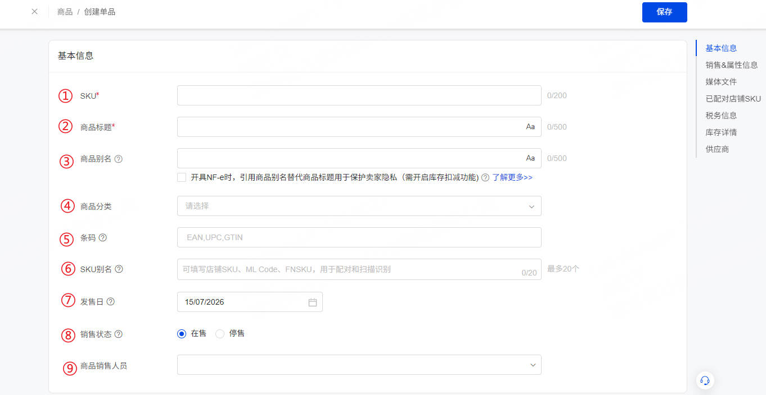Screen dimensions: 766x395
Task: Jump to 销售&属性信息 section
Action: [732, 65]
